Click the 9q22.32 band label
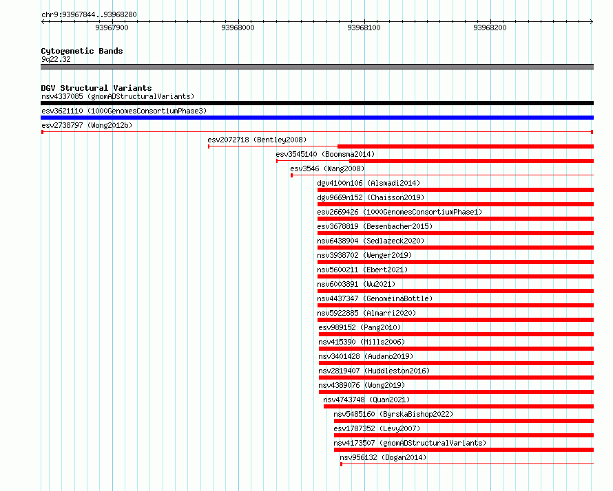Image resolution: width=613 pixels, height=491 pixels. (x=56, y=59)
